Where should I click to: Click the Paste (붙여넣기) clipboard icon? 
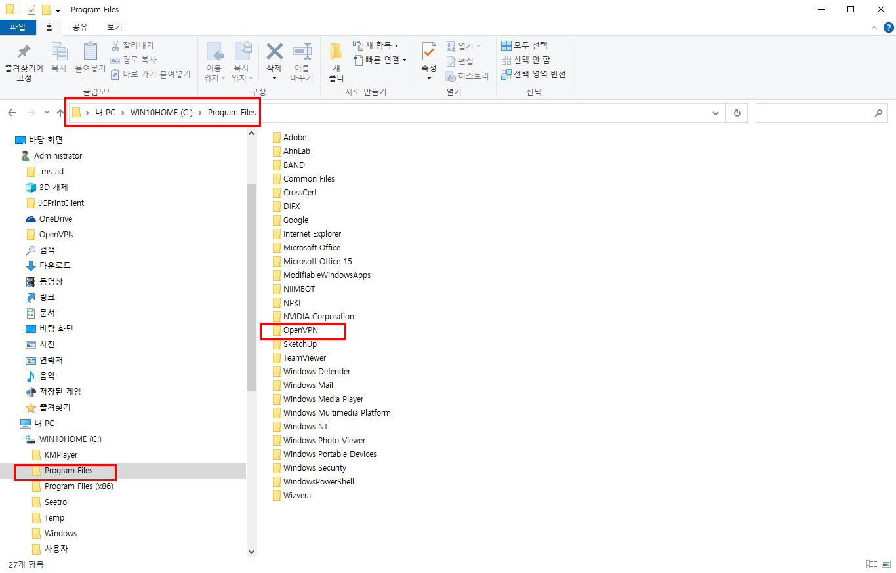tap(91, 52)
